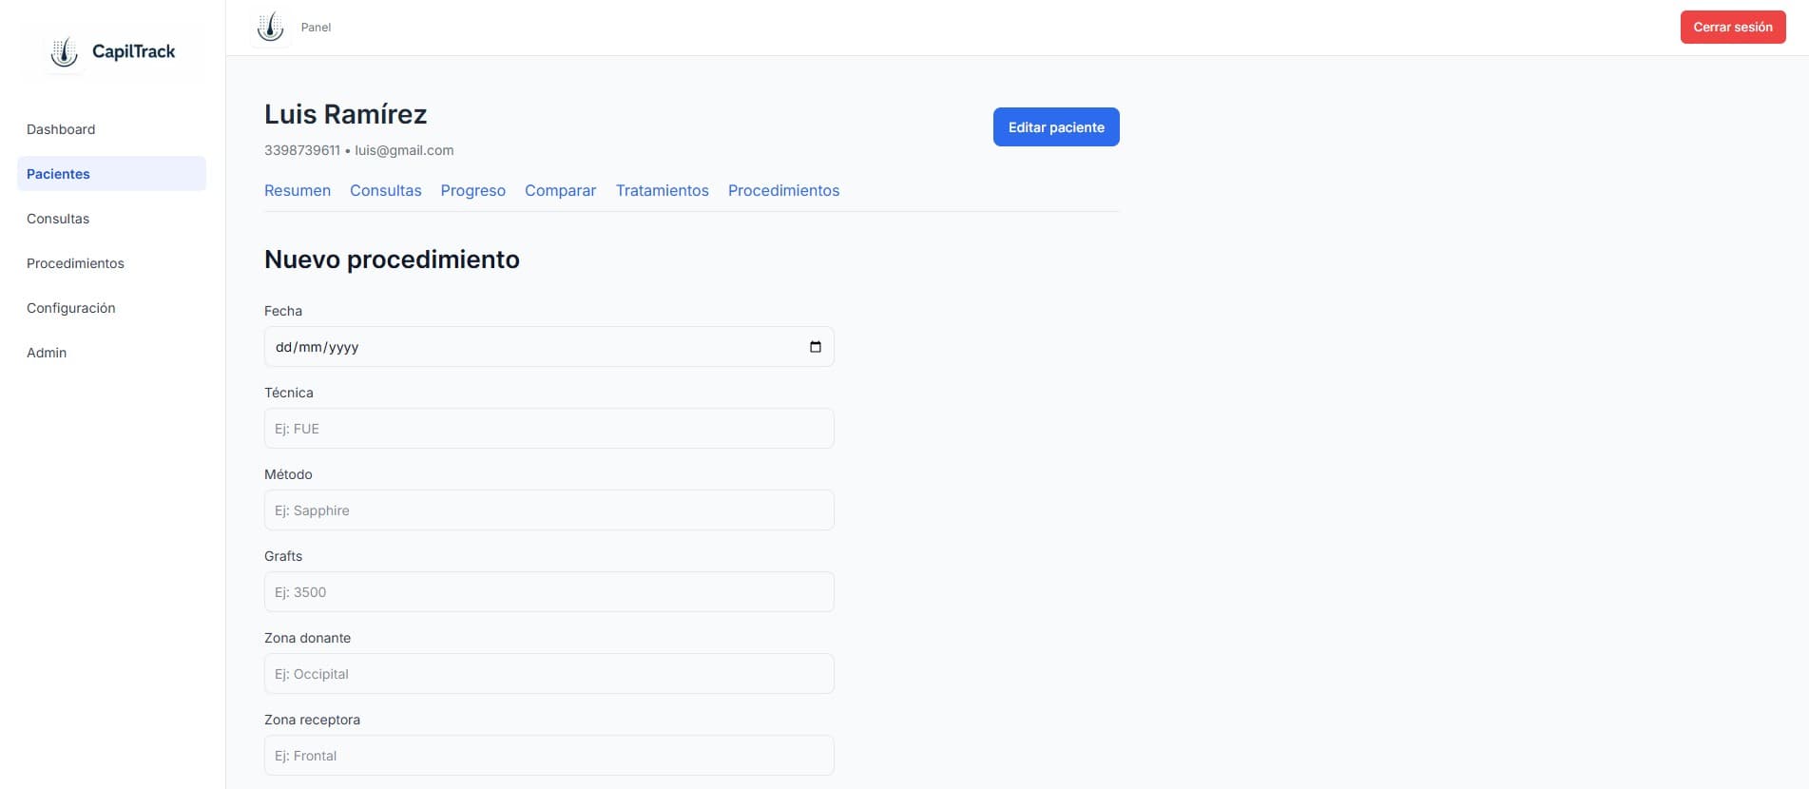The image size is (1809, 789).
Task: Click the Nuevo procedimiento heading
Action: point(392,260)
